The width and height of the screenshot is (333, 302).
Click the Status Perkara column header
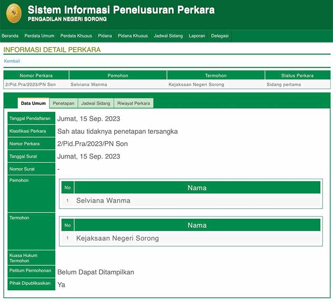297,75
